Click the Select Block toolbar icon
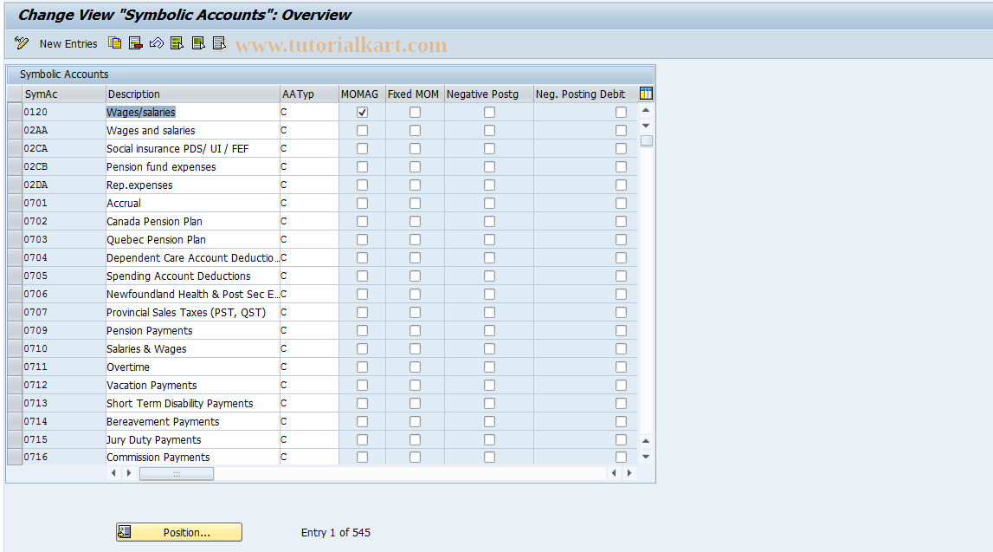This screenshot has width=993, height=552. click(x=198, y=43)
